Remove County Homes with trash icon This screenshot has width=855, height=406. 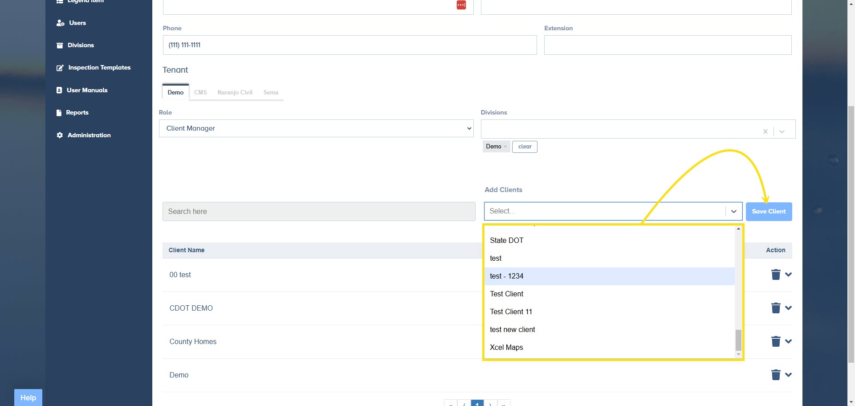(x=775, y=341)
